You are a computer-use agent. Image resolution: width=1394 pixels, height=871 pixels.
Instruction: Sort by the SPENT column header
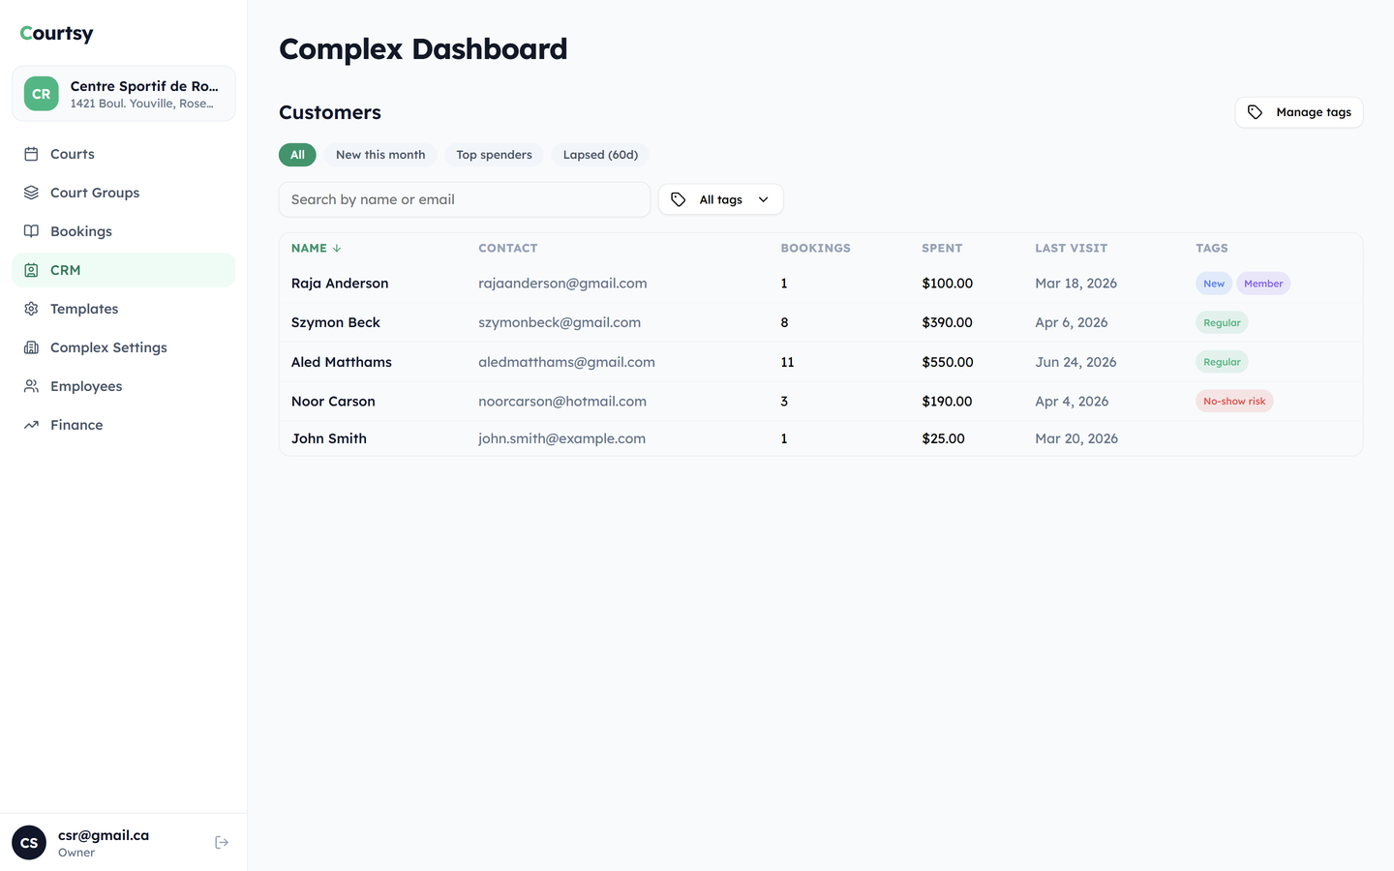[x=942, y=249]
